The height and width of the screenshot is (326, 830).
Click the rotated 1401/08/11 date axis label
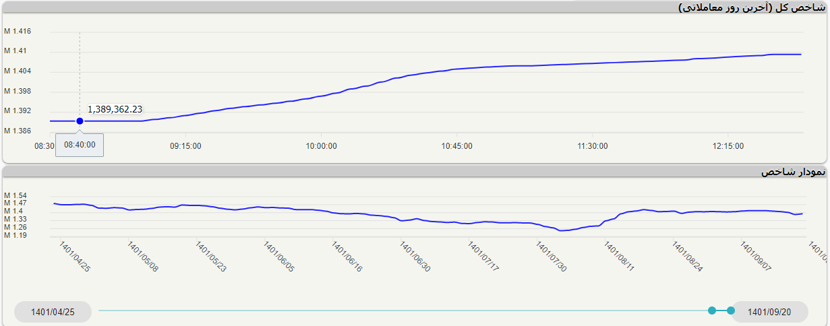point(620,257)
